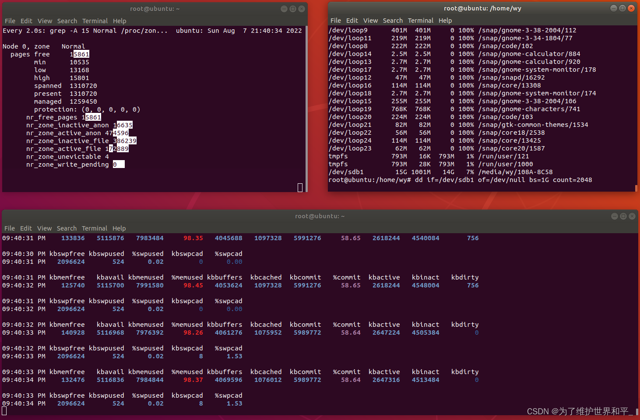Open Terminal menu in /home/wy terminal
640x420 pixels.
click(x=420, y=21)
